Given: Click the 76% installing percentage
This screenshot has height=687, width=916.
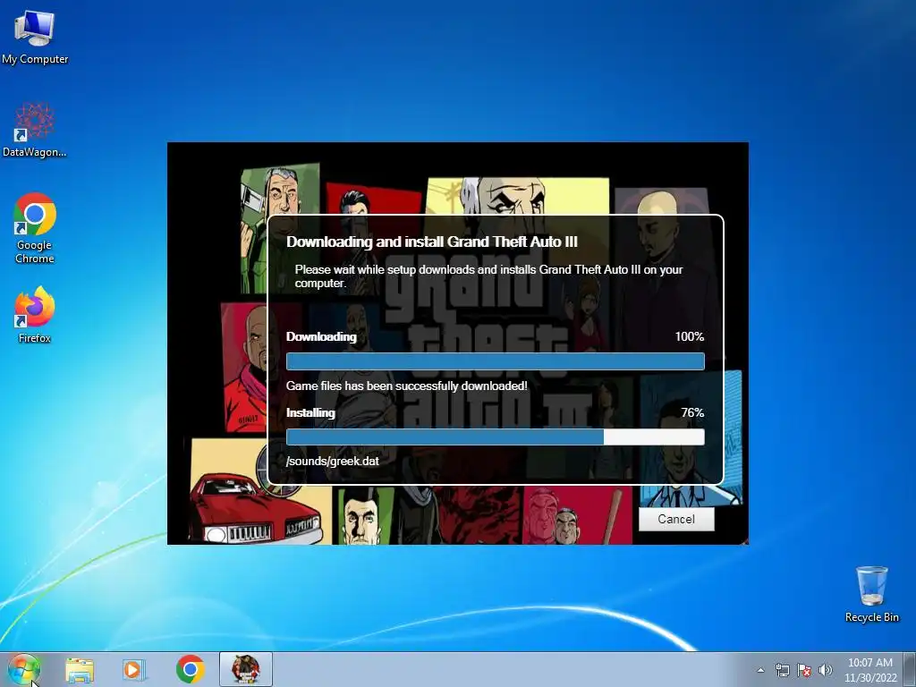Looking at the screenshot, I should (692, 413).
